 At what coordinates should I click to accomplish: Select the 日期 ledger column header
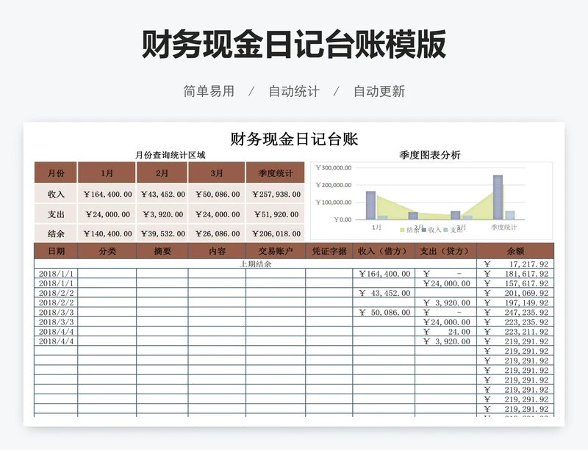(56, 250)
